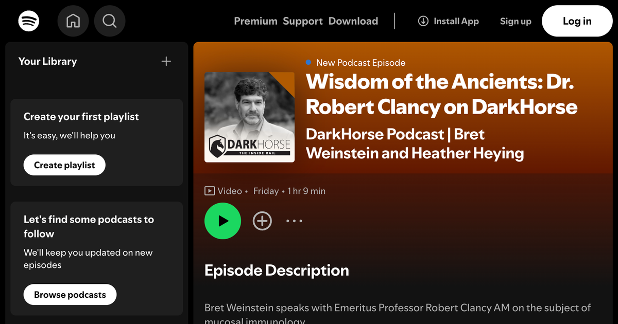Screen dimensions: 618x324
Task: Click "It's easy, we'll help you" text
Action: tap(70, 136)
